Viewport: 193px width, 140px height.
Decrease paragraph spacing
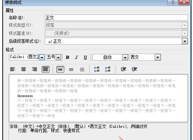coord(108,69)
